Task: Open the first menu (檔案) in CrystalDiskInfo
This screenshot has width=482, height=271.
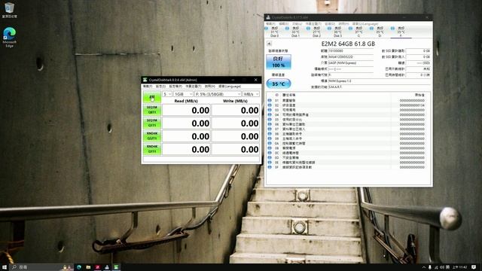Action: coord(270,23)
